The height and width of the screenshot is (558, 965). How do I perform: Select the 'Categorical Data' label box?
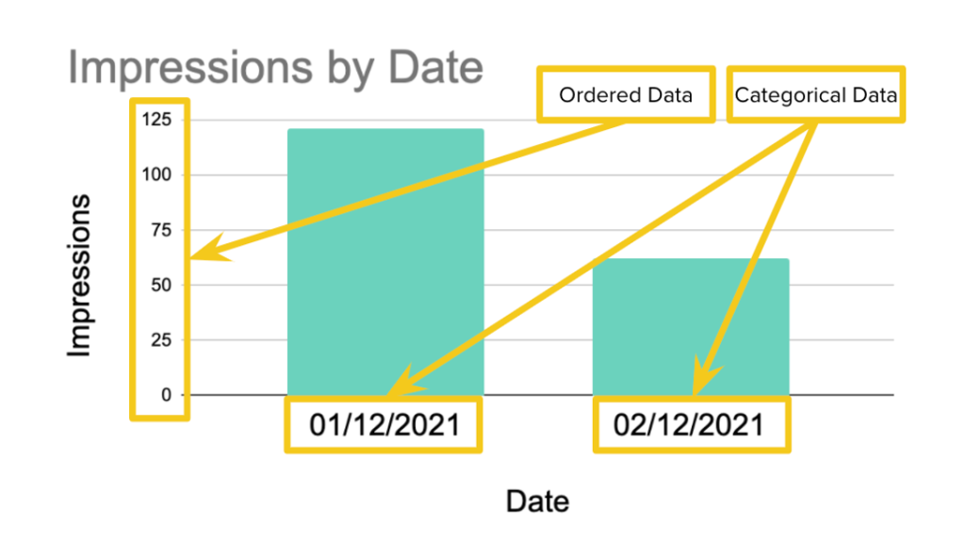pos(816,95)
